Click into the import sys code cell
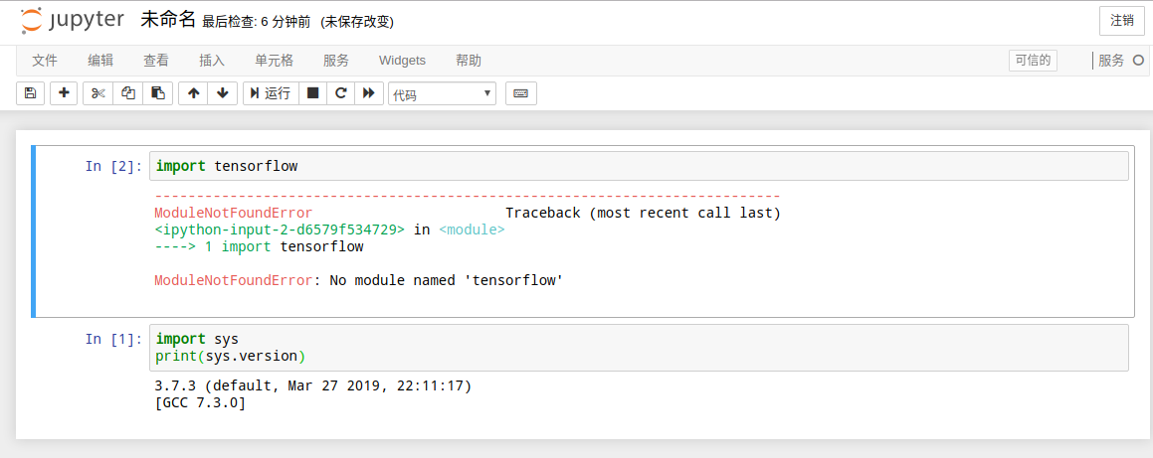Screen dimensions: 1153x458 639,348
